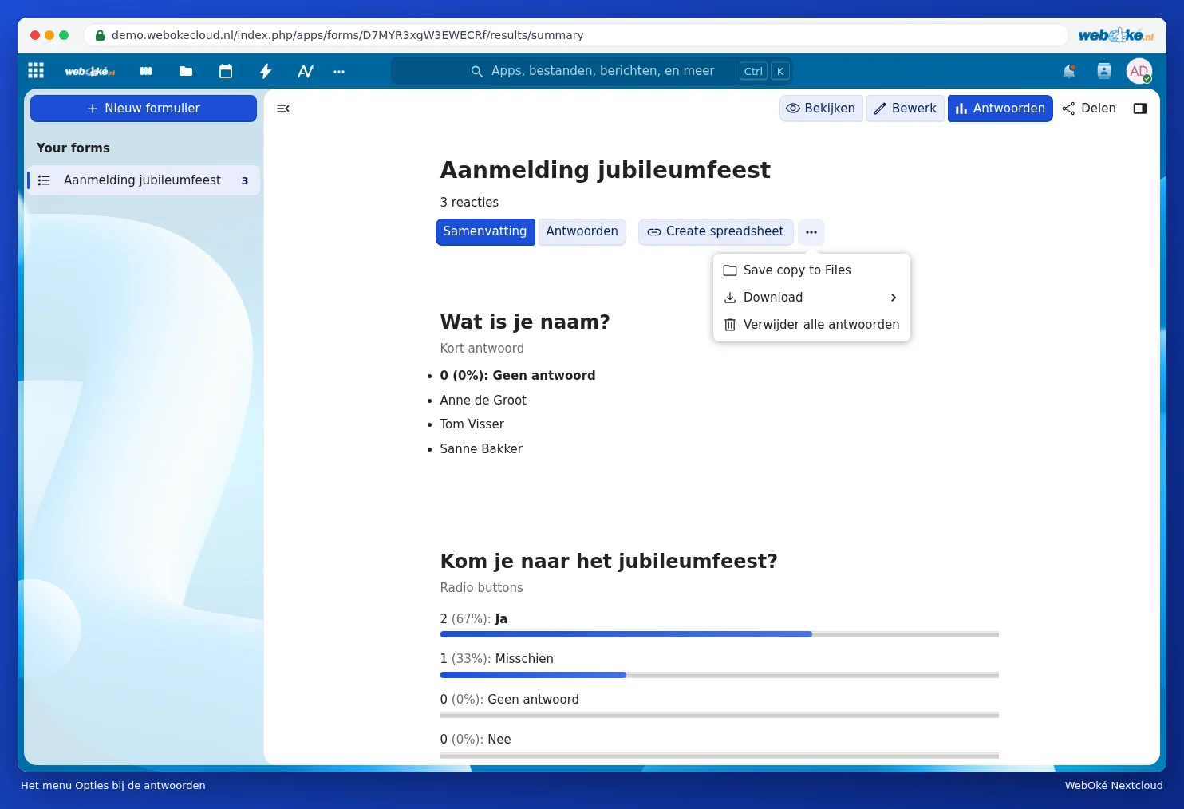Screen dimensions: 1184x809
Task: Open the app grid launcher icon
Action: (x=36, y=71)
